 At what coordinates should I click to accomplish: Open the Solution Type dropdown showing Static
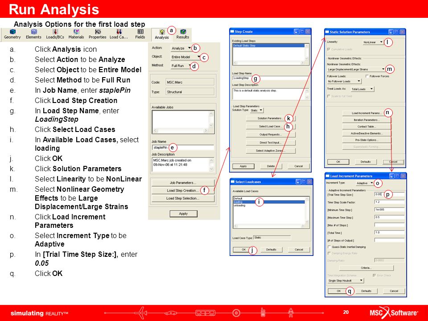tap(256, 110)
